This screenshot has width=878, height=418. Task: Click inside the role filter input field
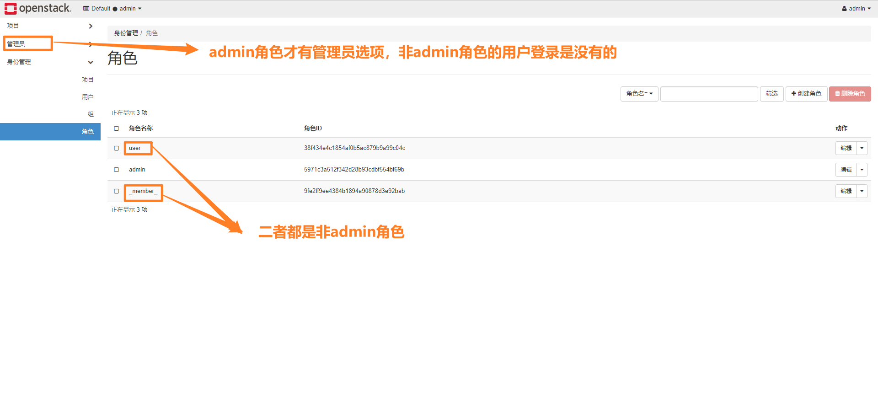click(x=709, y=94)
